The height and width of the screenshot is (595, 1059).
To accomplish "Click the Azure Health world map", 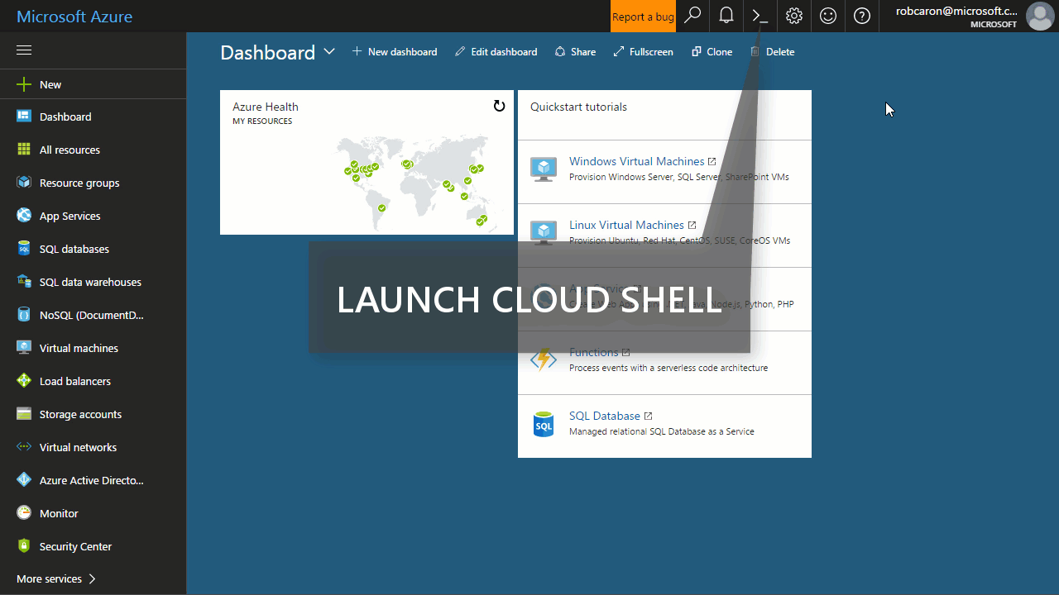I will coord(414,181).
